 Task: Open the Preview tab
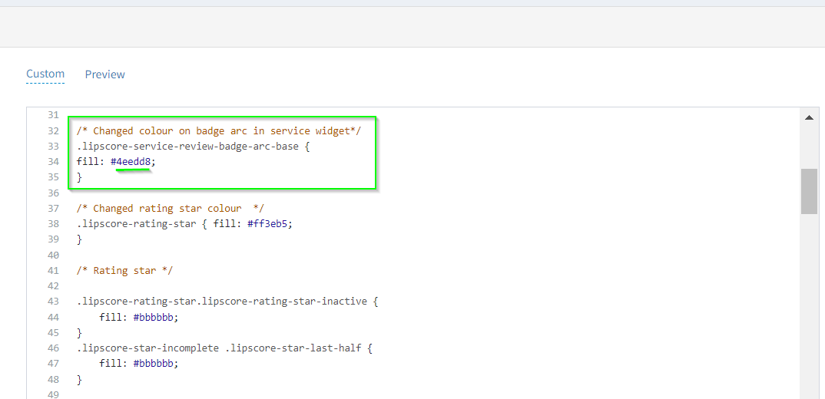(104, 74)
